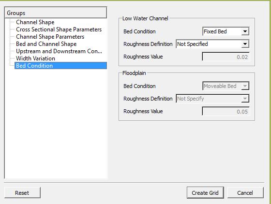Select Channel Shape in the Groups tree

35,22
